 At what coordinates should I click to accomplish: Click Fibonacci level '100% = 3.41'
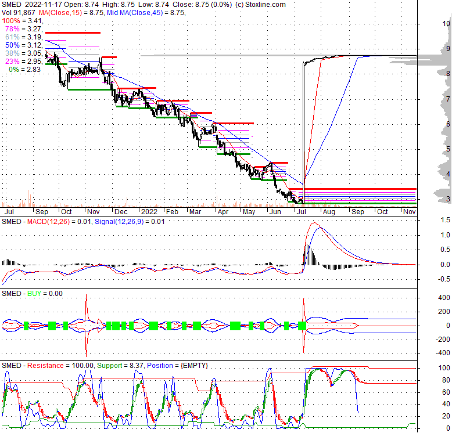[22, 21]
